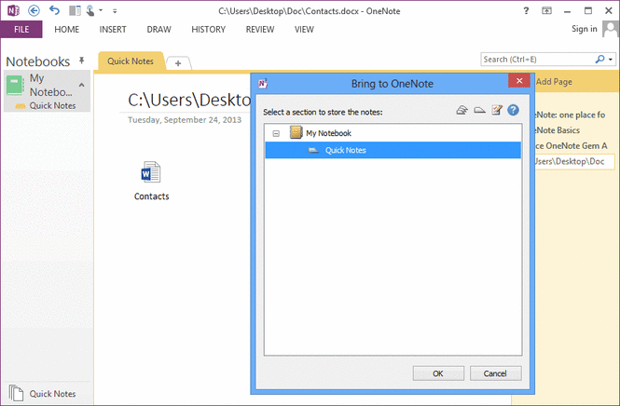Click the Undo arrow icon
The image size is (620, 406).
click(54, 10)
